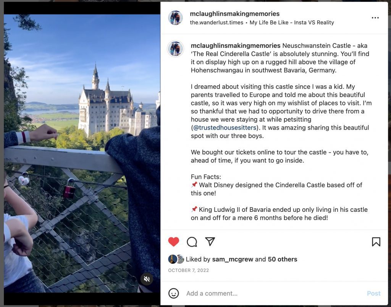Click the profile avatar next to the caption
Screen dimensions: 391x307
[175, 49]
